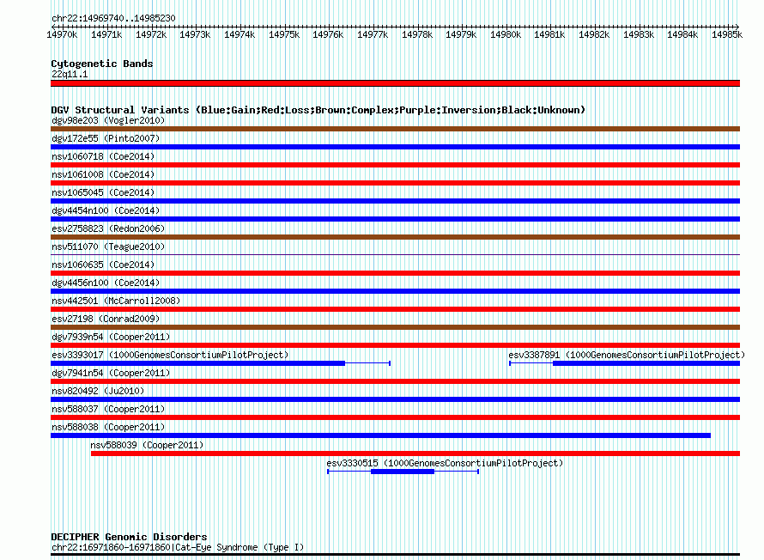Click the 14980k ruler tick label
Viewport: 764px width, 560px height.
point(506,34)
